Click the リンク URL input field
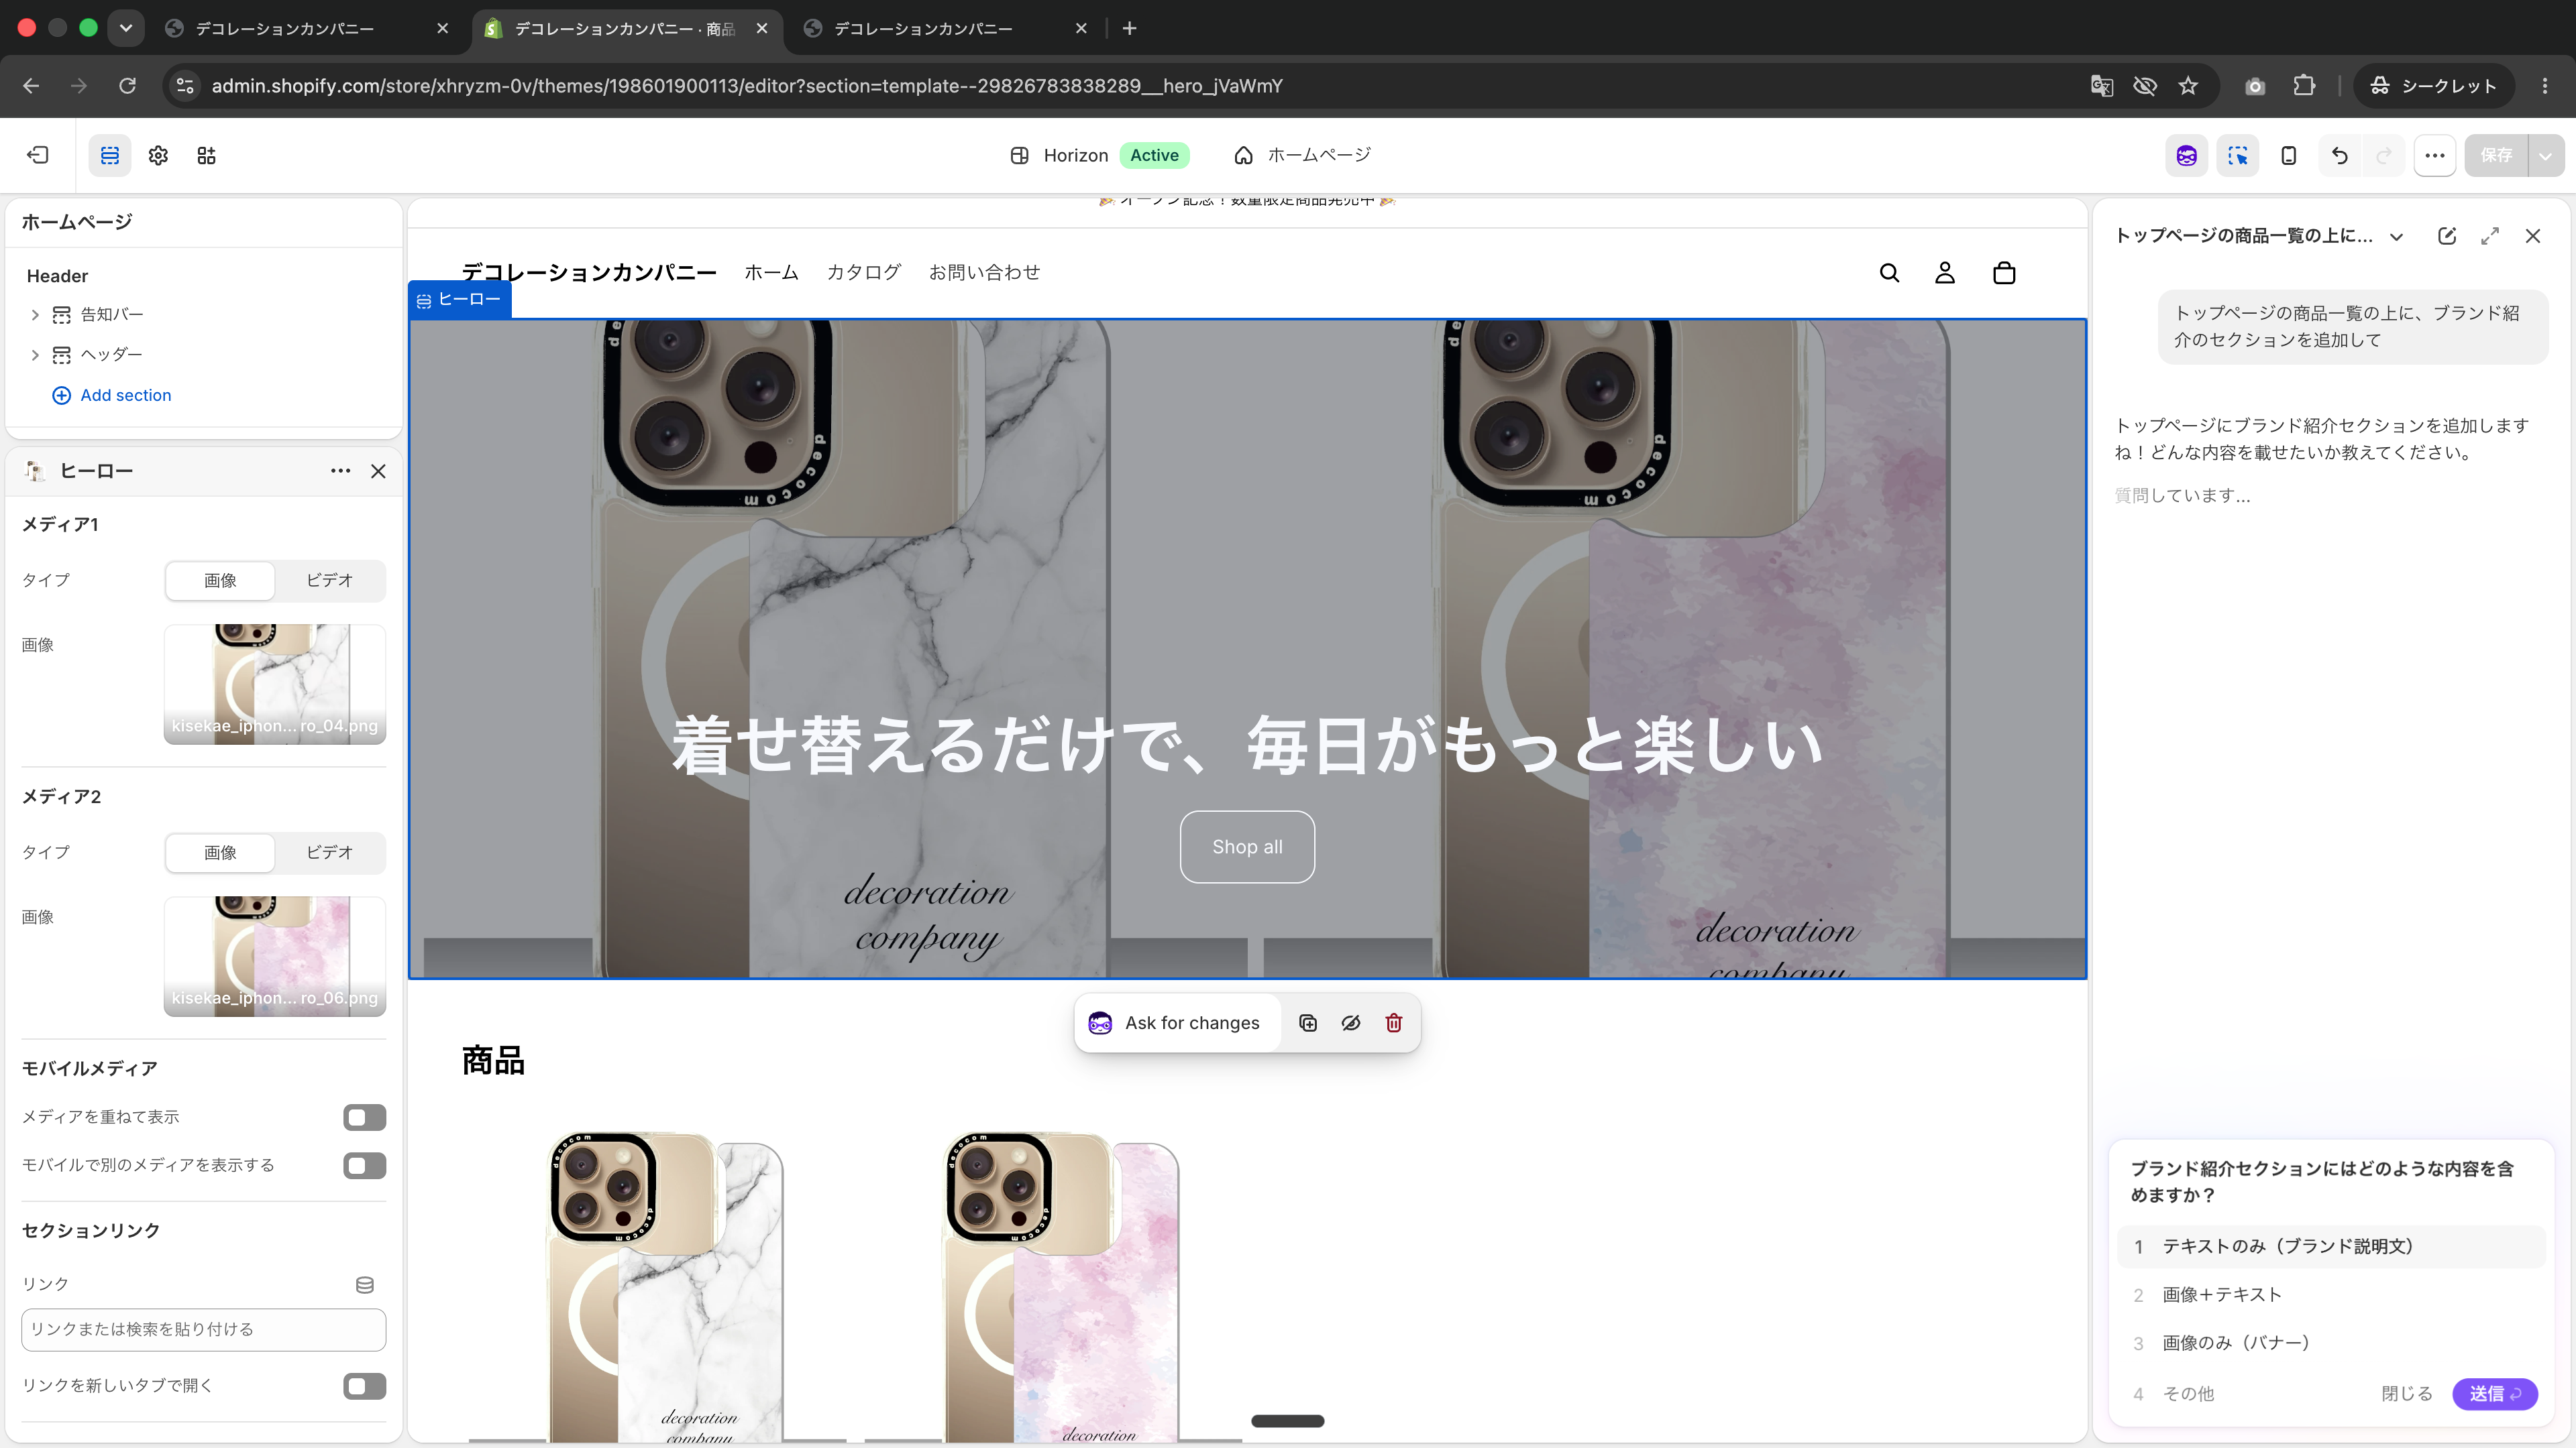Image resolution: width=2576 pixels, height=1448 pixels. click(203, 1330)
